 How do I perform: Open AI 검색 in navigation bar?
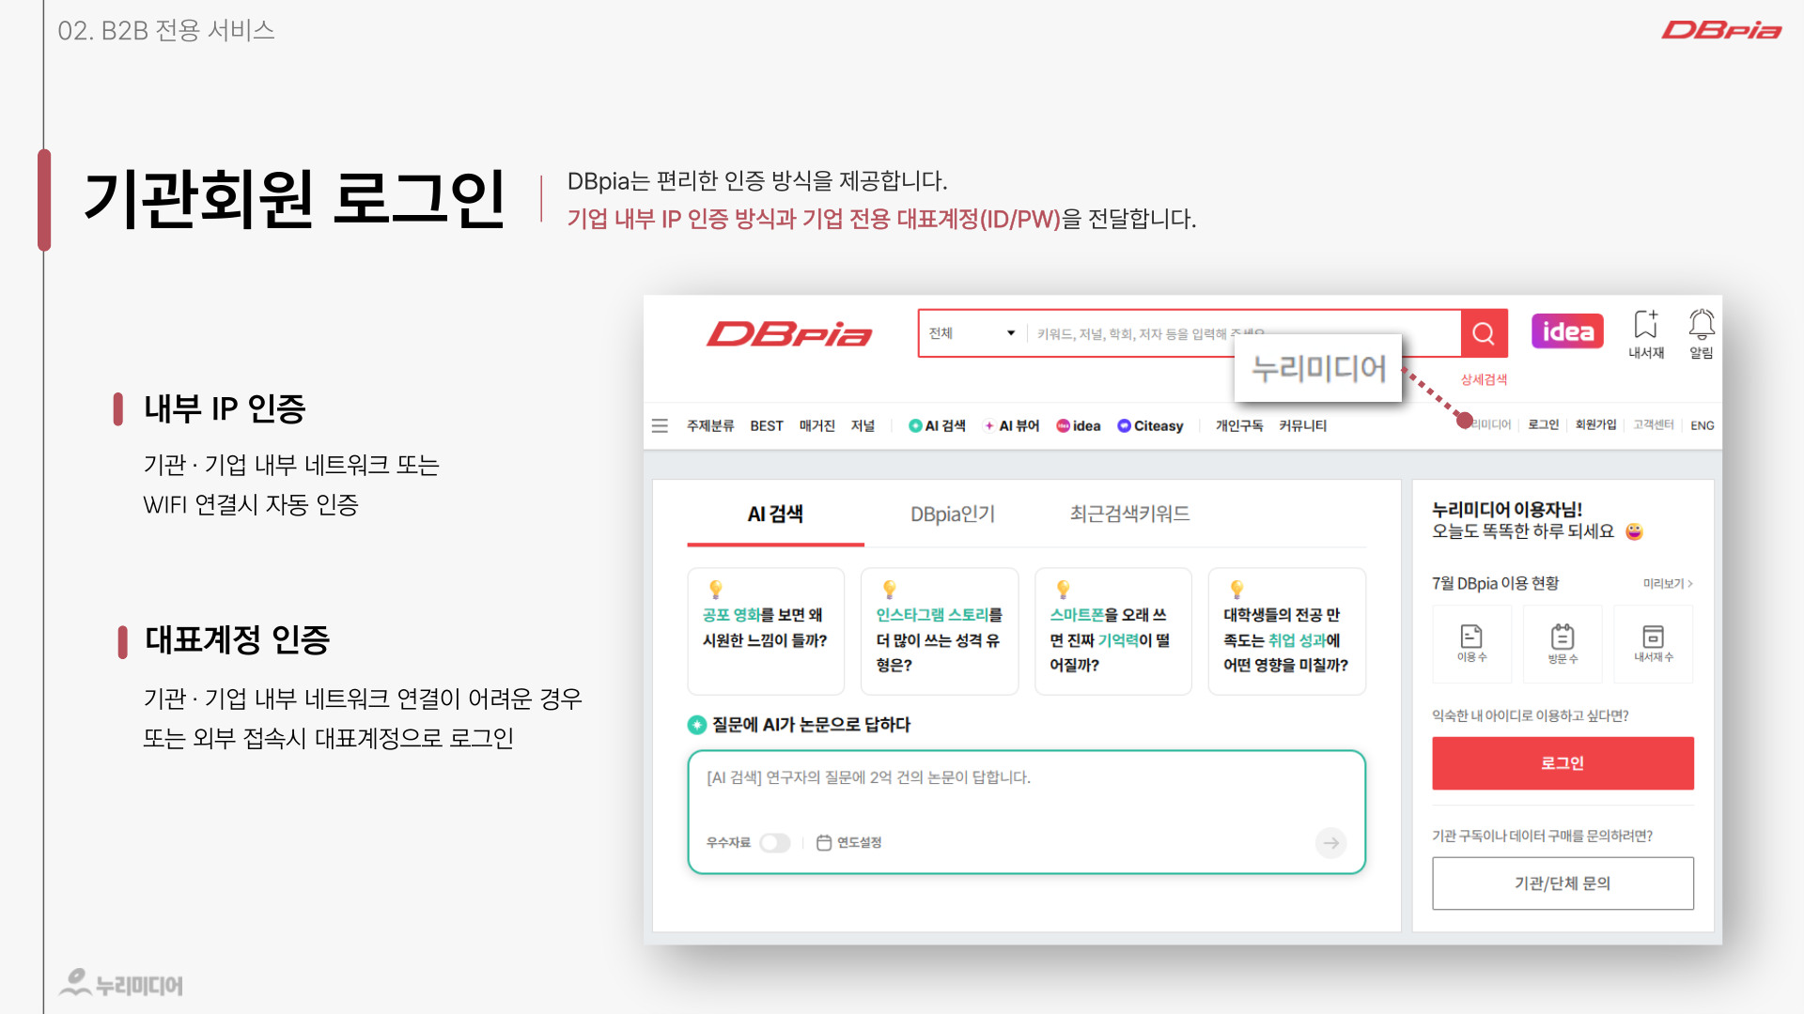937,425
